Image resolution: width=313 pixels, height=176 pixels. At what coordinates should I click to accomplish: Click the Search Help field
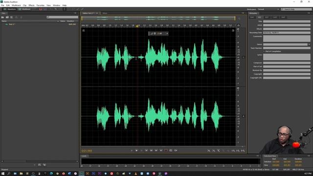tap(296, 9)
